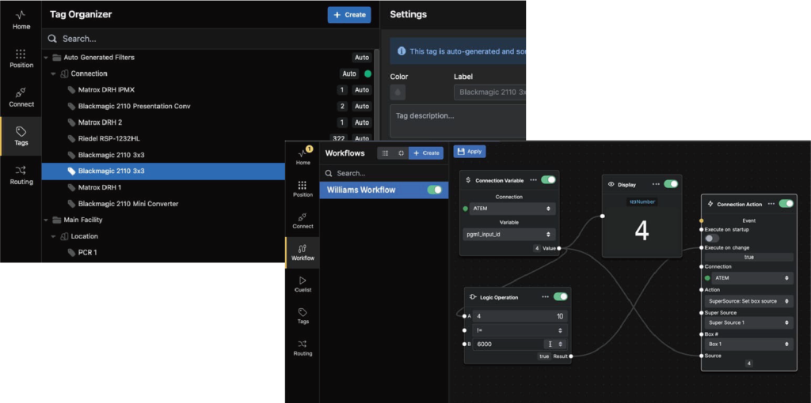Screen dimensions: 811x403
Task: Click Create in the Tag Organizer
Action: pos(348,14)
